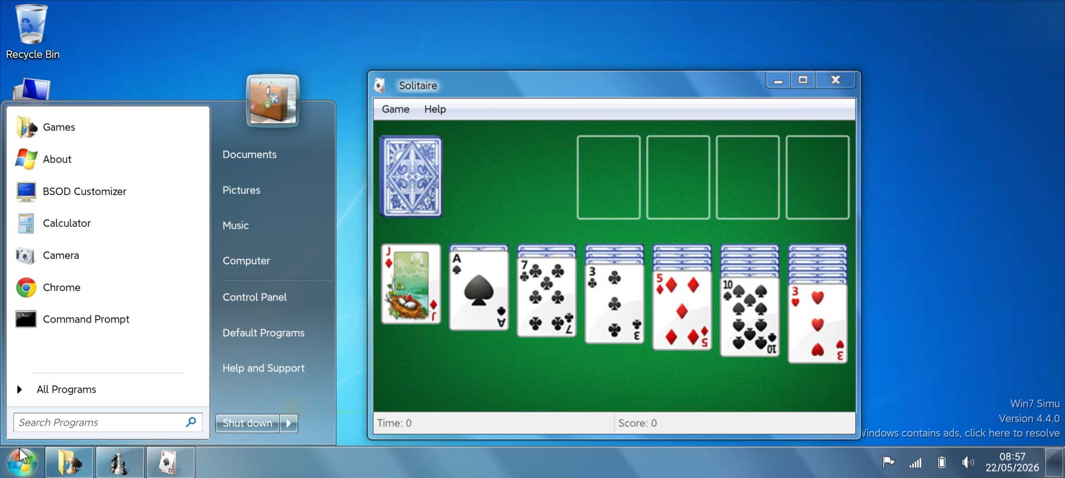The width and height of the screenshot is (1065, 478).
Task: Click the last empty foundation slot
Action: point(817,177)
